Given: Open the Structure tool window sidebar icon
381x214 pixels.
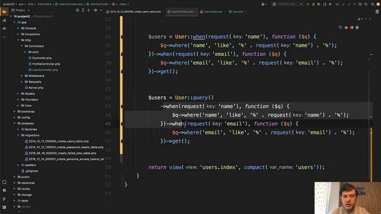Looking at the screenshot, I should (x=4, y=20).
